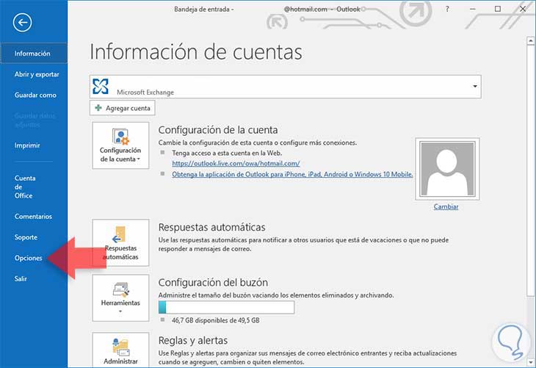Click the Microsoft Exchange account icon

101,86
